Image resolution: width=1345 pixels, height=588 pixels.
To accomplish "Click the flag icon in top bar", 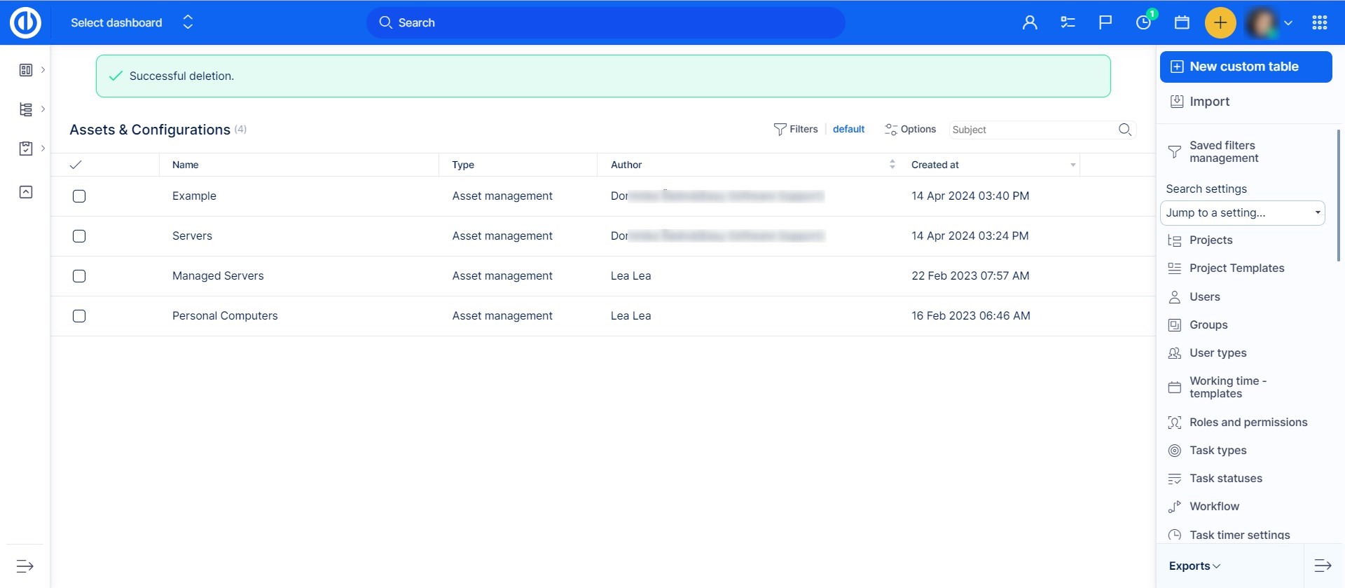I will (1105, 22).
